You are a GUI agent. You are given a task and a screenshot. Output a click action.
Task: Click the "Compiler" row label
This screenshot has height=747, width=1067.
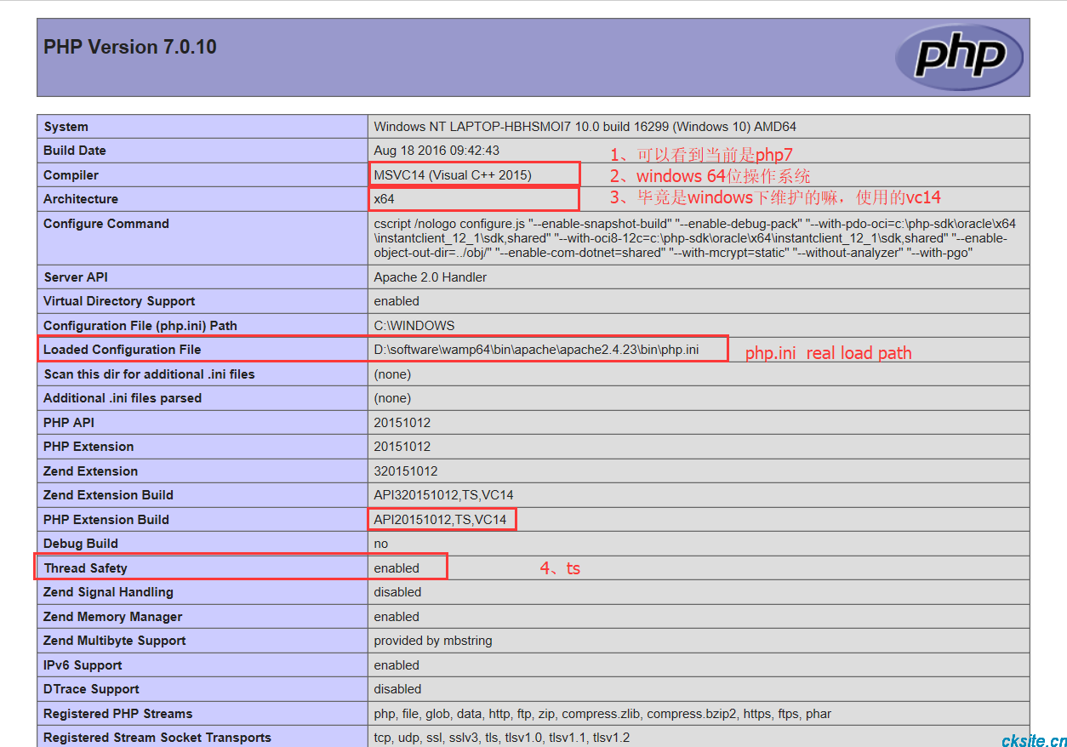(71, 175)
